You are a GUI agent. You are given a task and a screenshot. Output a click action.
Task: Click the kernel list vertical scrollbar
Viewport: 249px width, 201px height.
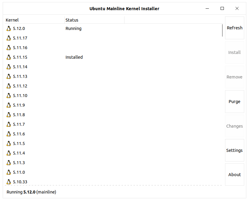222,30
